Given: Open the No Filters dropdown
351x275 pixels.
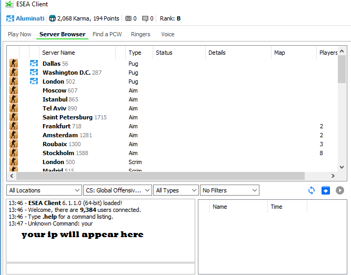Looking at the screenshot, I should [229, 190].
